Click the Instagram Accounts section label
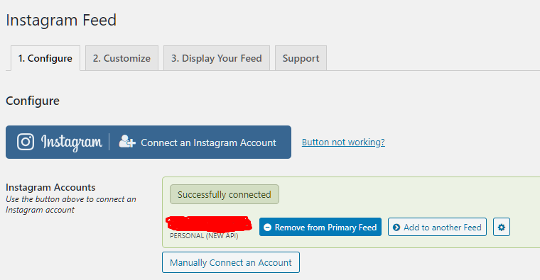540x280 pixels. 50,187
